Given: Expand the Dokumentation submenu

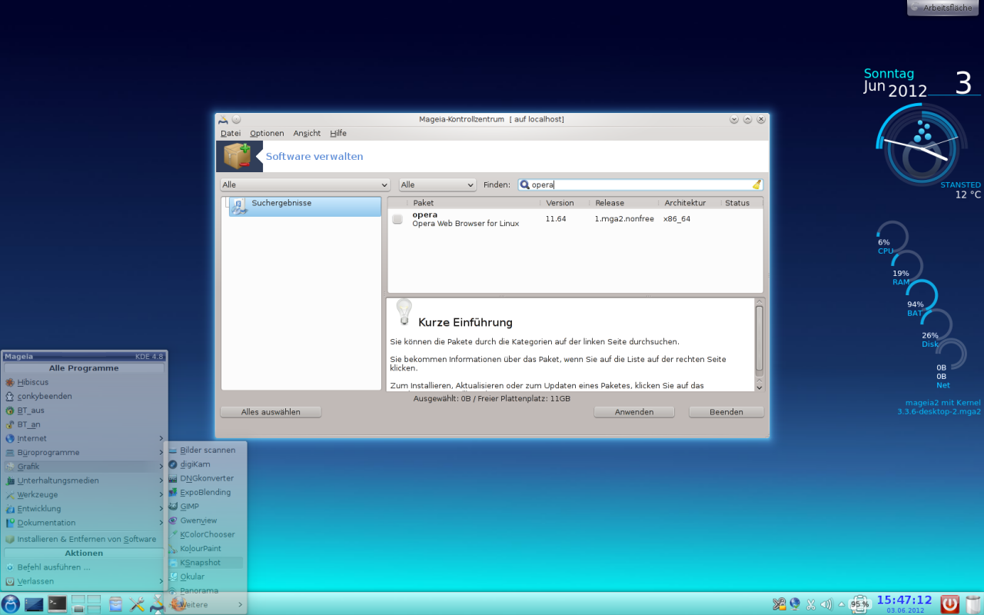Looking at the screenshot, I should 84,523.
